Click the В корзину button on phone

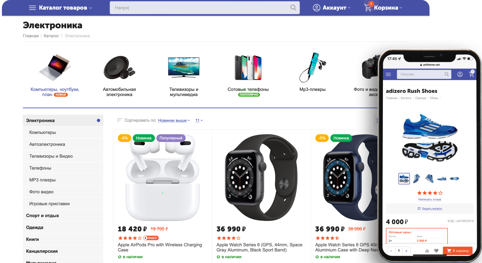point(458,251)
